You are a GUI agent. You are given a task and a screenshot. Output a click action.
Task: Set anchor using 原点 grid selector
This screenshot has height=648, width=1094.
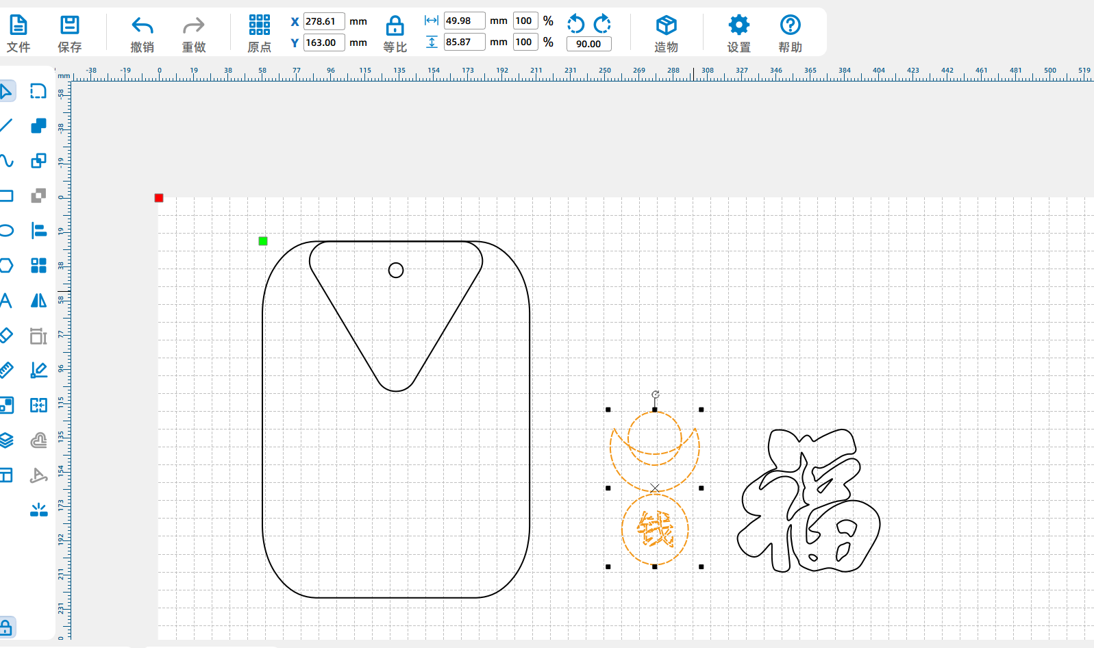click(259, 34)
